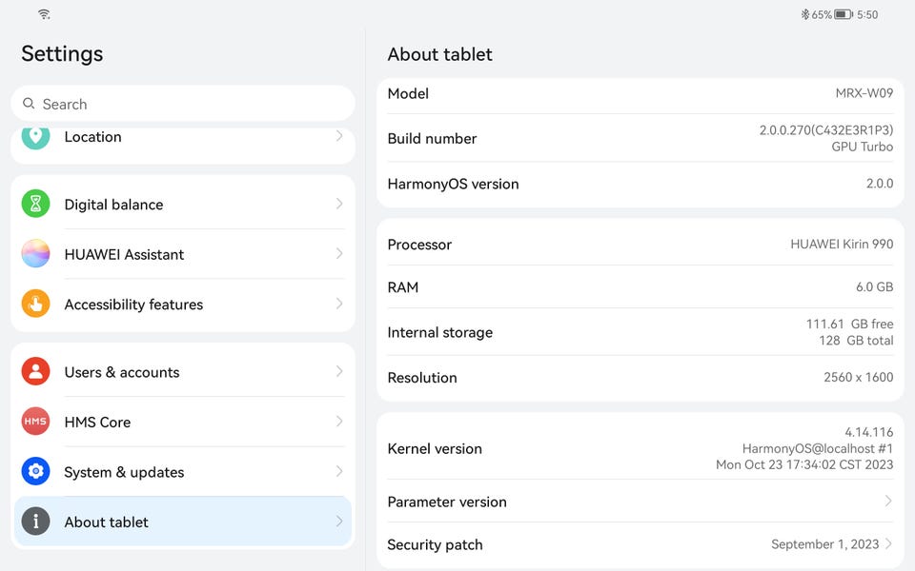Open the chevron on HMS Core row

tap(339, 422)
